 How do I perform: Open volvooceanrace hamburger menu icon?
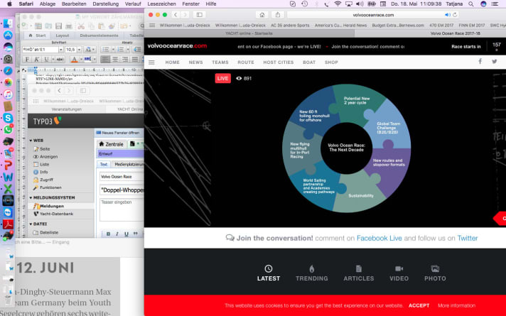click(151, 62)
